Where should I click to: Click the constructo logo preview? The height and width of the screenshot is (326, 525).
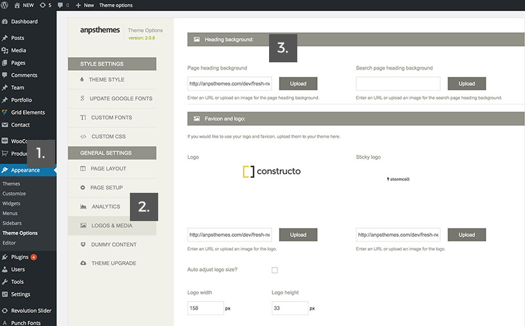click(x=272, y=171)
